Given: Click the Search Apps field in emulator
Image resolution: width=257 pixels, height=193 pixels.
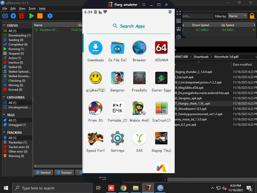Looking at the screenshot, I should click(128, 26).
